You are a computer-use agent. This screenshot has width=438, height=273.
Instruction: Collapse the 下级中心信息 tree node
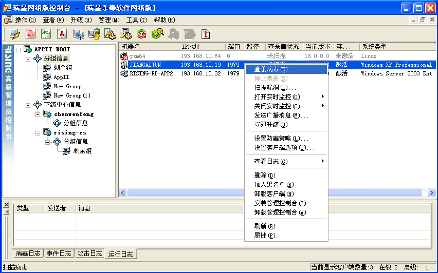28,105
